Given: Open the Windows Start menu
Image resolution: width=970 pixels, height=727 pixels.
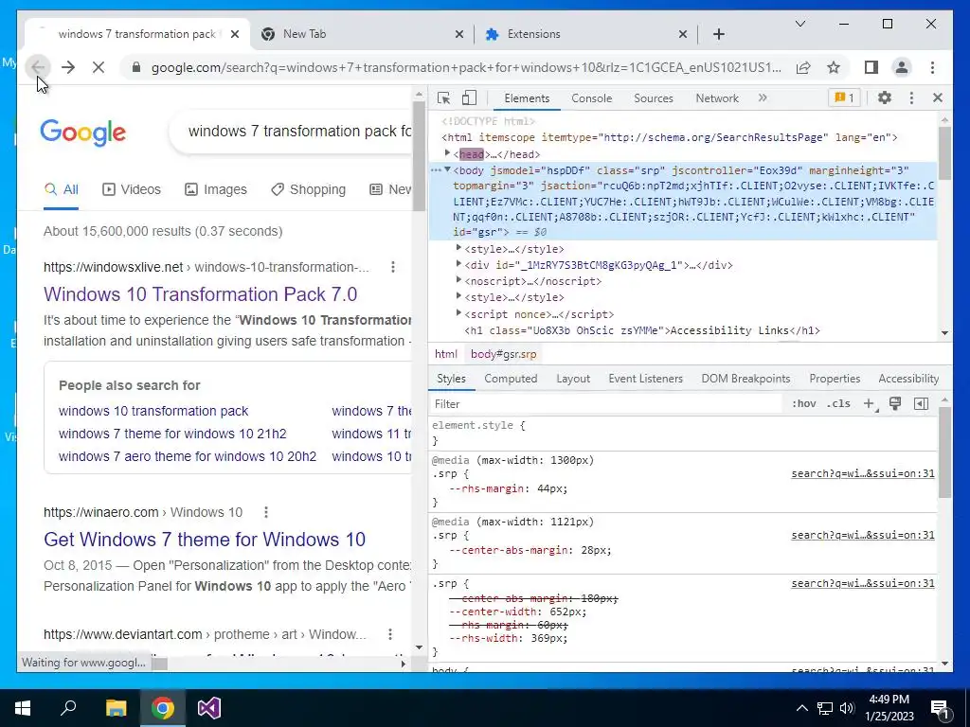Looking at the screenshot, I should point(23,708).
